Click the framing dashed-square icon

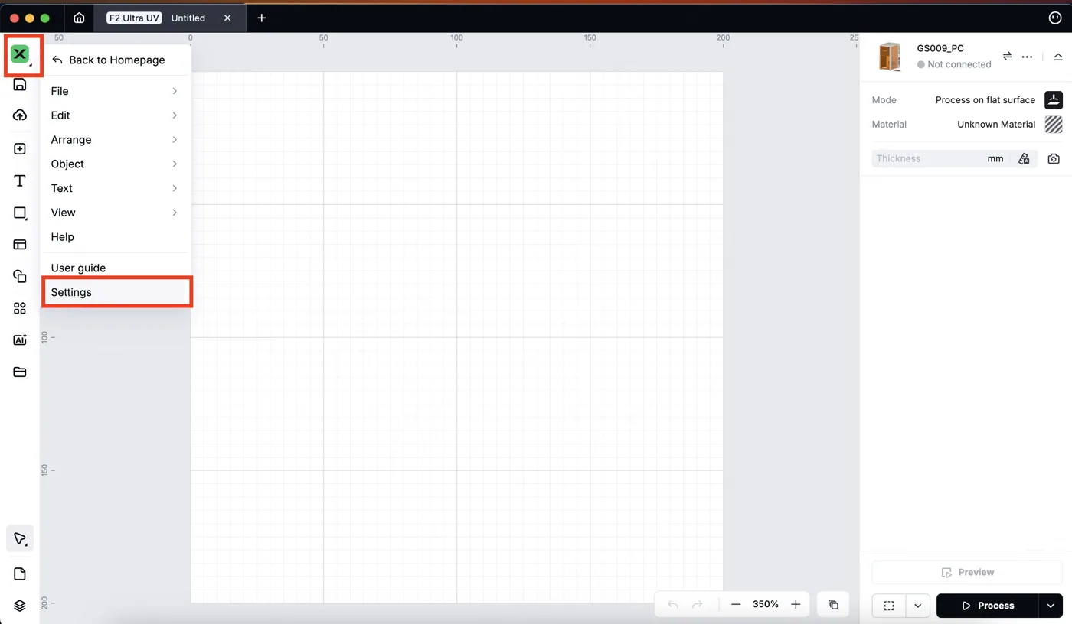click(889, 606)
